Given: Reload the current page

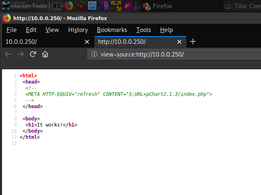Looking at the screenshot, I should click(33, 54).
